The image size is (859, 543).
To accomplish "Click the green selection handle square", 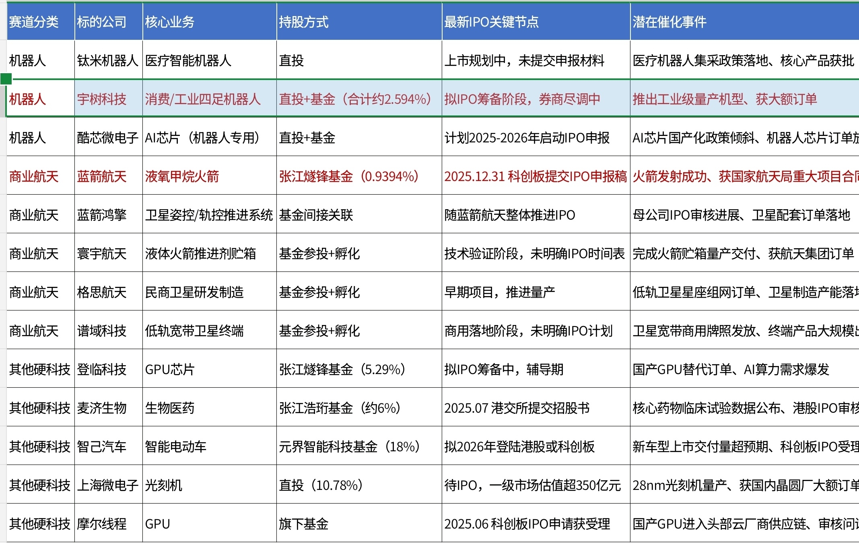I will (x=6, y=79).
